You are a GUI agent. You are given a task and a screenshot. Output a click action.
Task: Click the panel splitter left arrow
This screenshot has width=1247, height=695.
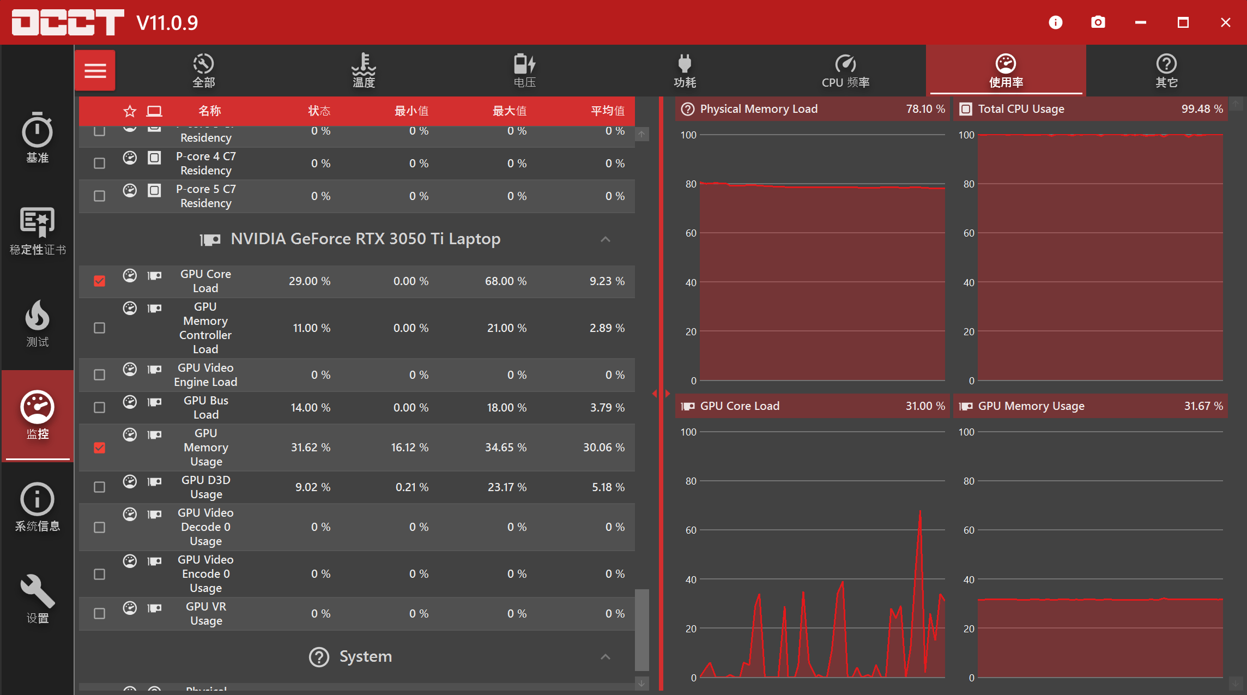(x=655, y=394)
